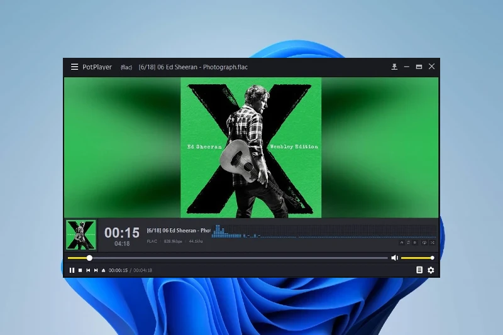Click the FLAC codec label
The image size is (503, 335).
[152, 241]
